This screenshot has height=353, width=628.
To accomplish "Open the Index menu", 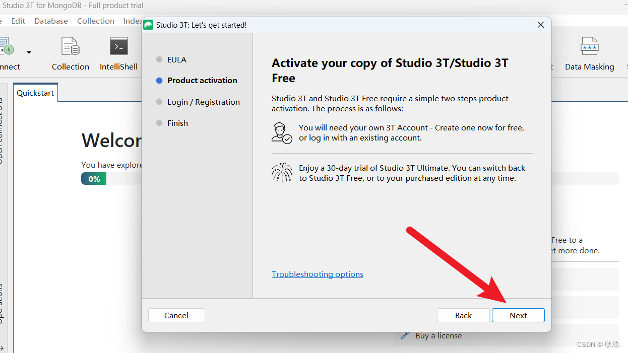I will pyautogui.click(x=133, y=21).
